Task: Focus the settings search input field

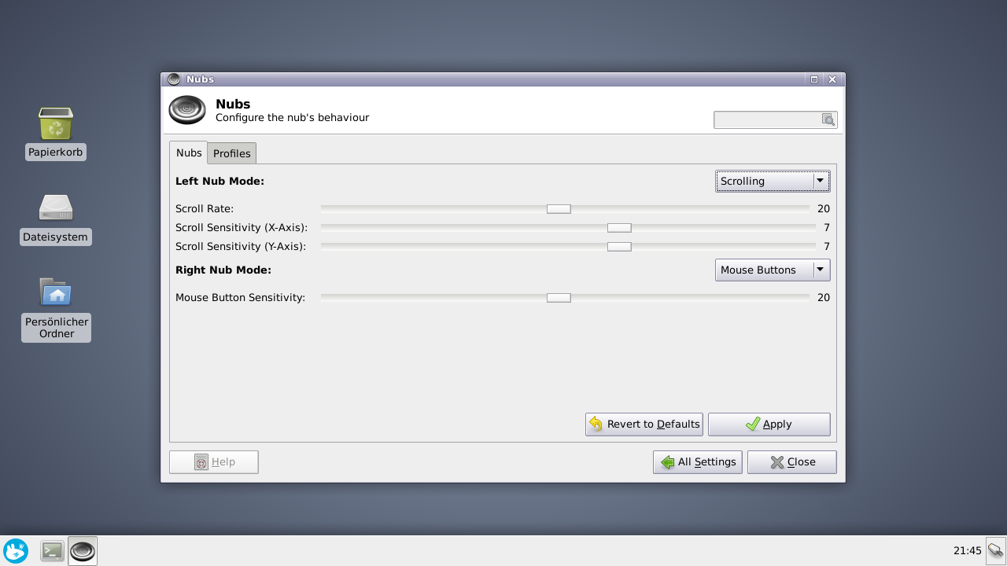Action: (767, 119)
